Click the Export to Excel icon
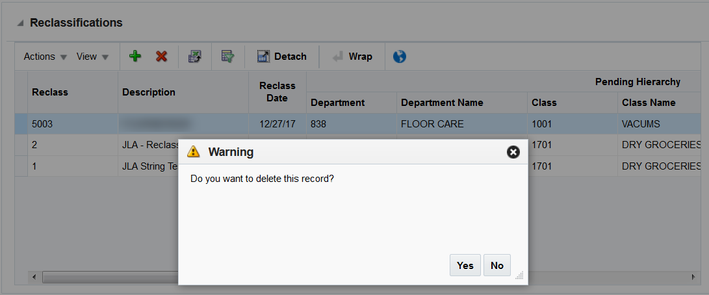 click(x=194, y=57)
